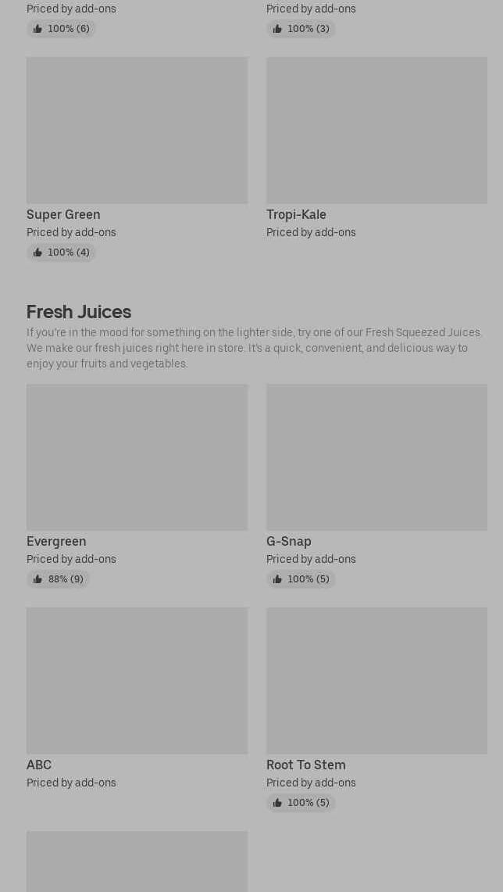The image size is (503, 892).
Task: Open the G-Snap juice image
Action: 376,457
